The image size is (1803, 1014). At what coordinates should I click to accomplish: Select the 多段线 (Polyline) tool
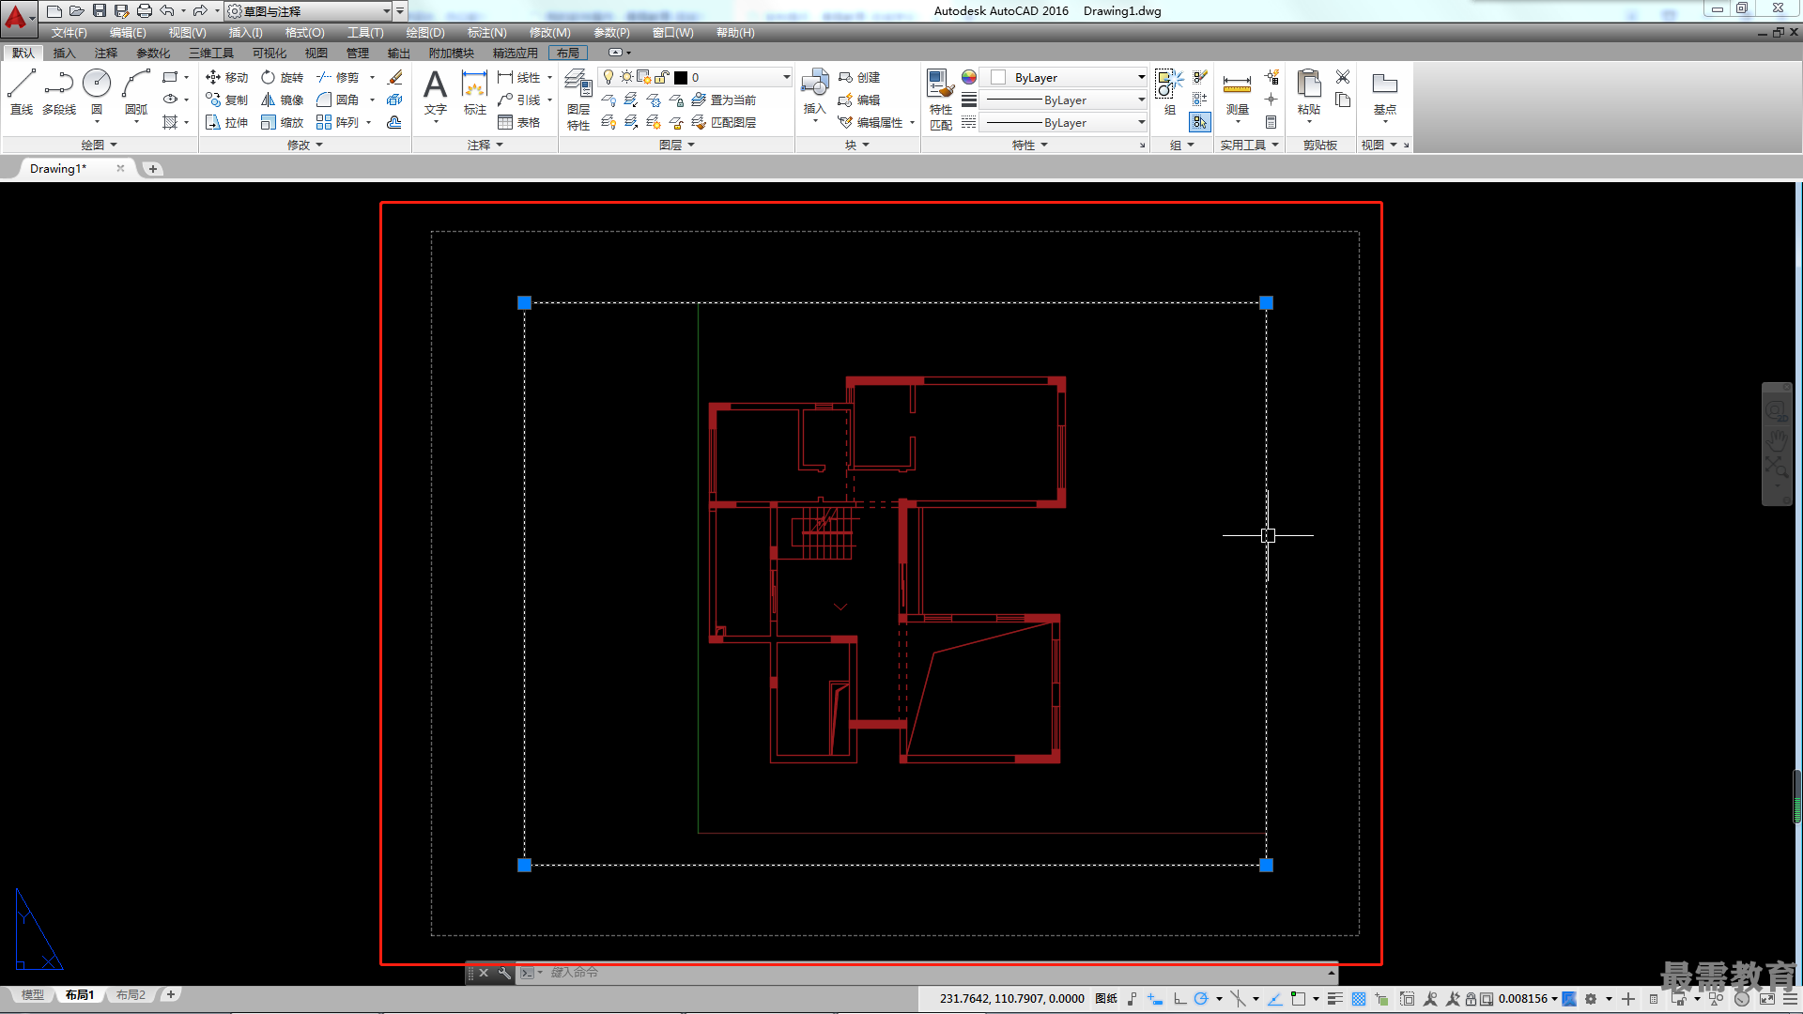click(x=58, y=91)
